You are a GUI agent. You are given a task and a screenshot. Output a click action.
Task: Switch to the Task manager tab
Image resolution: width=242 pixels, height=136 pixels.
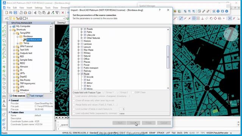tap(35, 96)
